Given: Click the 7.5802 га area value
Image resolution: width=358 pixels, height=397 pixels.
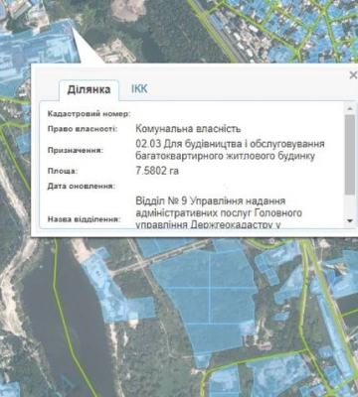Looking at the screenshot, I should point(157,171).
